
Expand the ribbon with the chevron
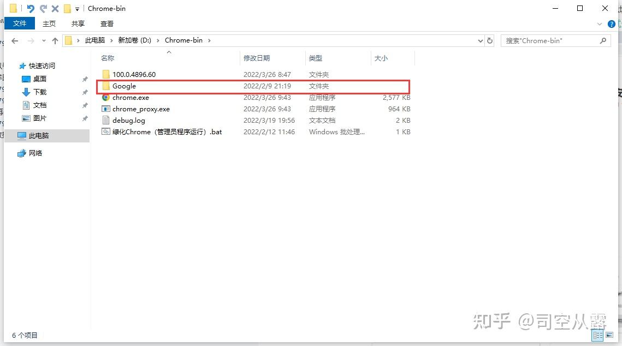600,24
